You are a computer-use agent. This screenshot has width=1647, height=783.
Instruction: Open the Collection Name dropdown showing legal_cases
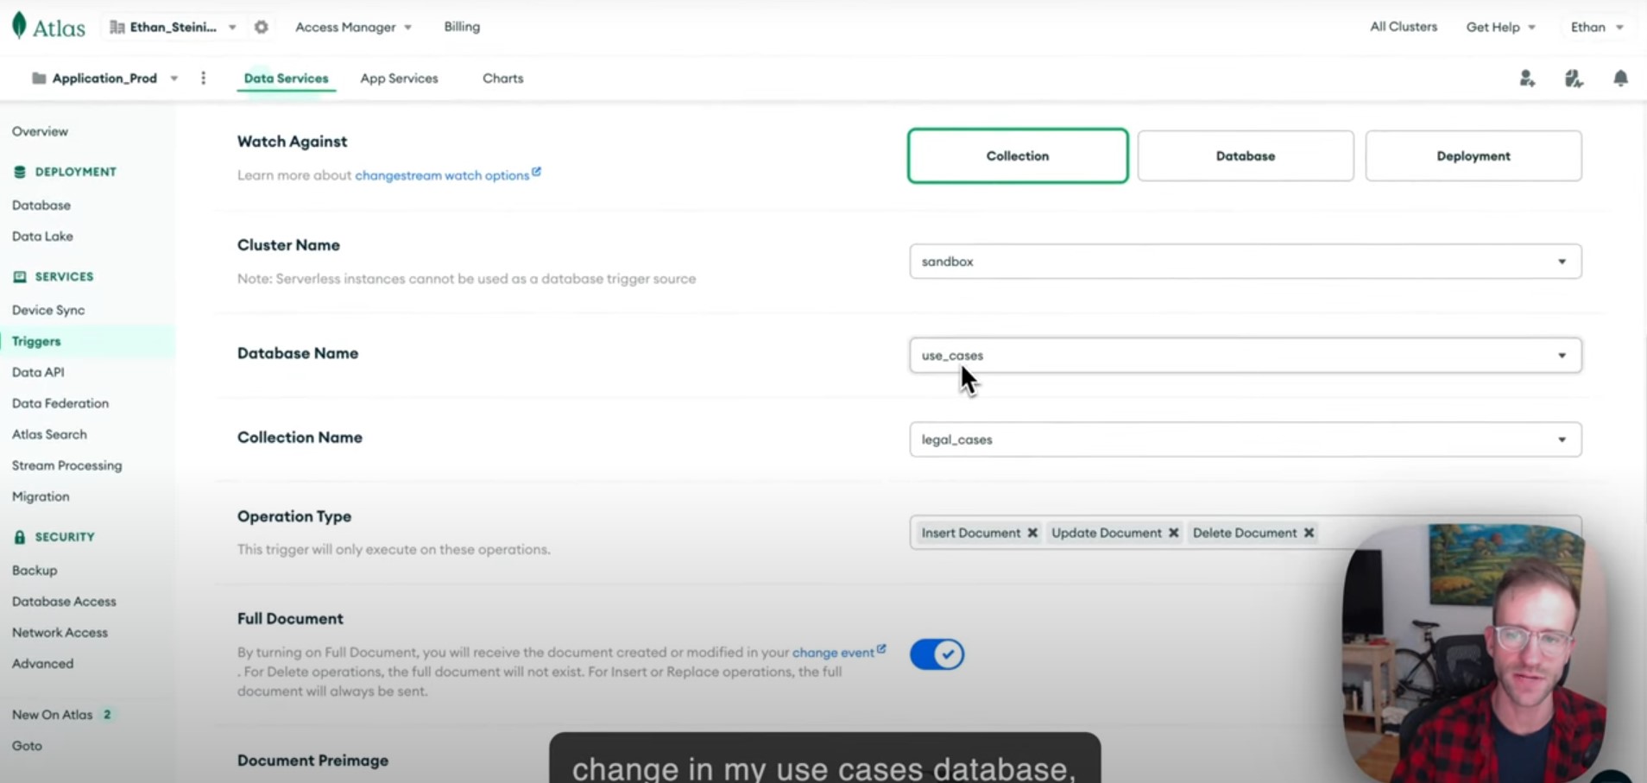[x=1245, y=439]
